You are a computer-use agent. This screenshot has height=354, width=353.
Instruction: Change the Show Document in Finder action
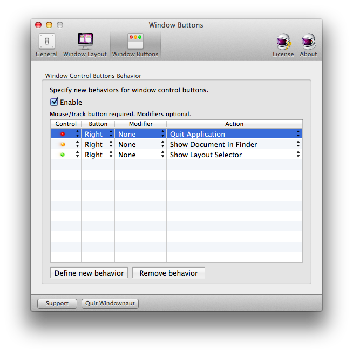click(x=234, y=144)
